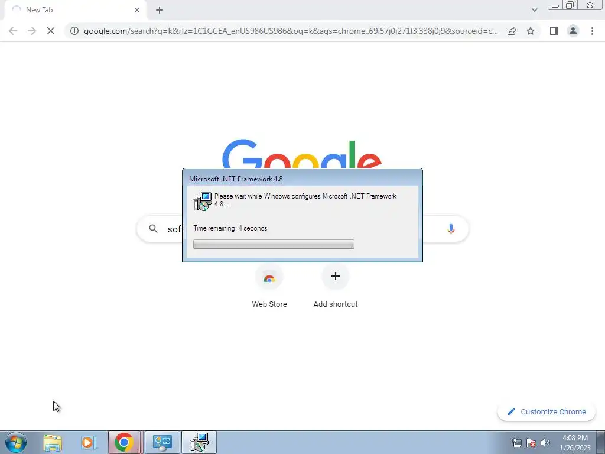Click Add shortcut plus tile
Viewport: 605px width, 454px height.
336,277
